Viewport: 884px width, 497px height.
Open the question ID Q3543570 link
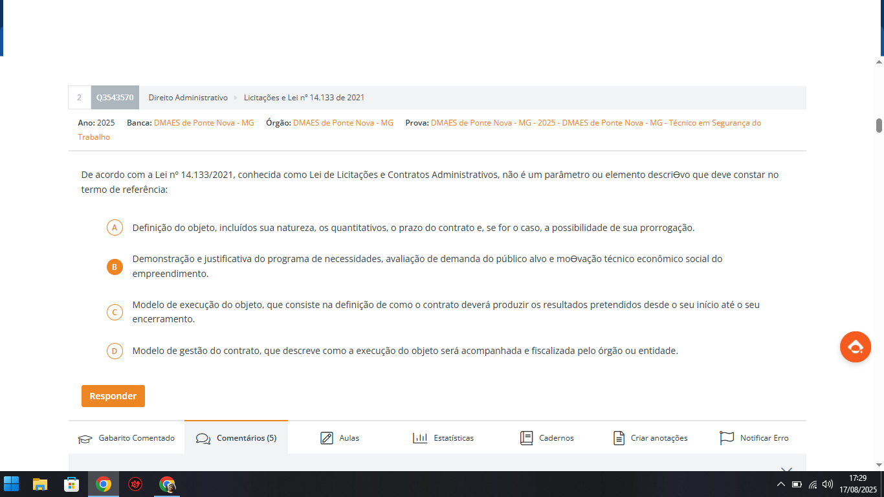[115, 98]
